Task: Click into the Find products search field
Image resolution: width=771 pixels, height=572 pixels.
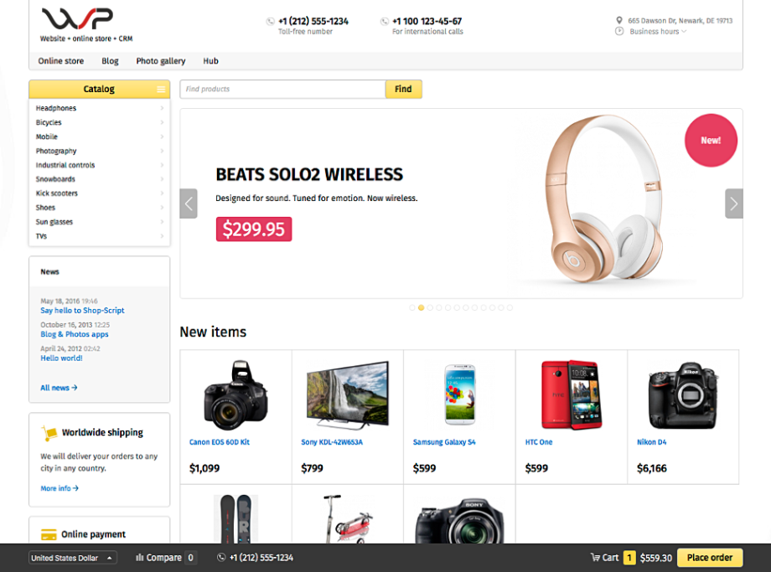Action: [282, 89]
